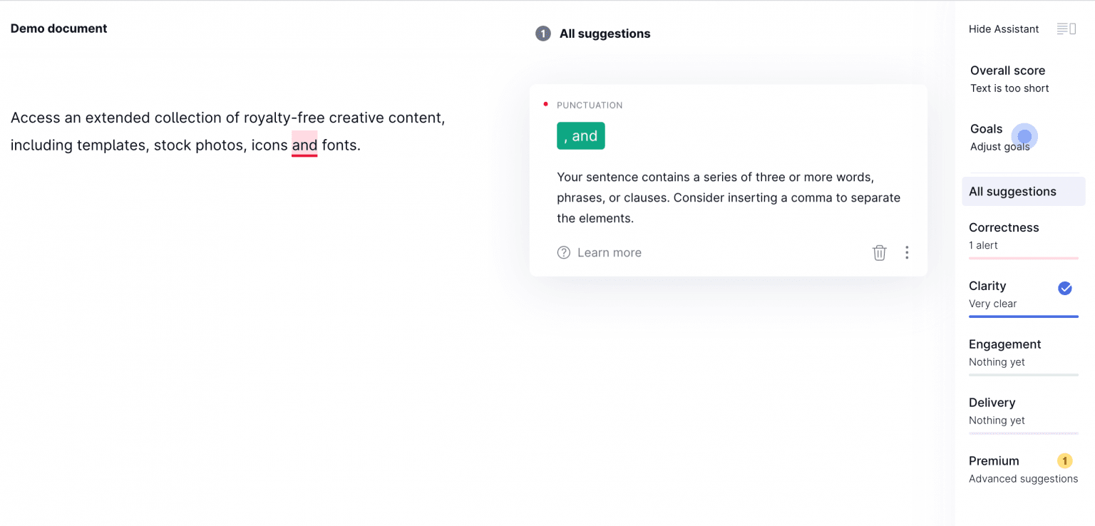
Task: Click the question-mark icon beside Learn more
Action: 563,252
